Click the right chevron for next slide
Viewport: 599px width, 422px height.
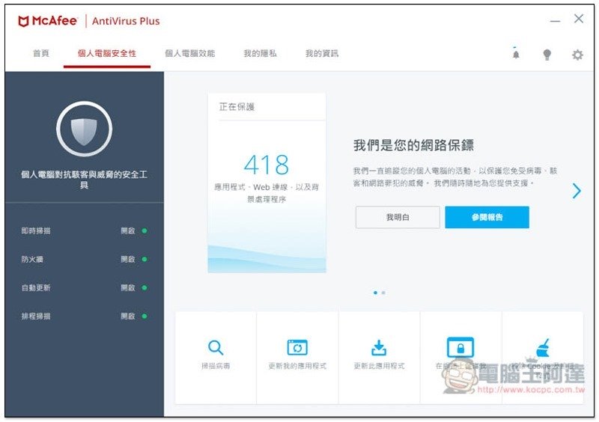click(x=577, y=191)
